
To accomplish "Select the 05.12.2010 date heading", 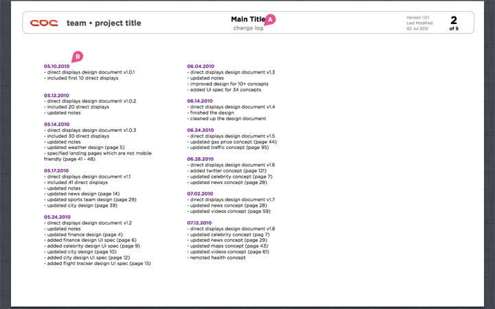I will [x=56, y=95].
